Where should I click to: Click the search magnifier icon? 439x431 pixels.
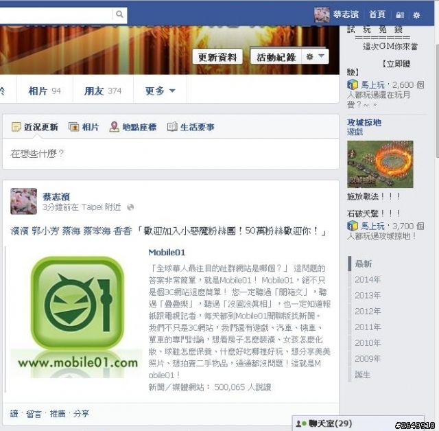pyautogui.click(x=119, y=14)
